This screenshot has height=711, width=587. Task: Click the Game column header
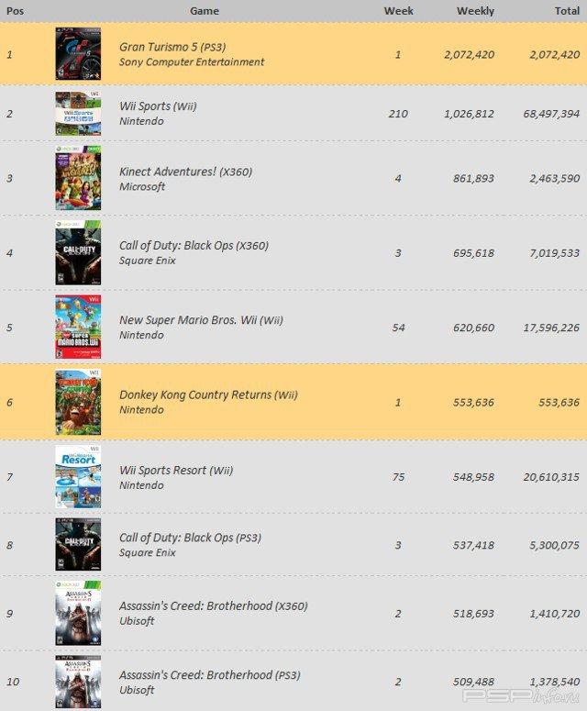click(x=204, y=11)
